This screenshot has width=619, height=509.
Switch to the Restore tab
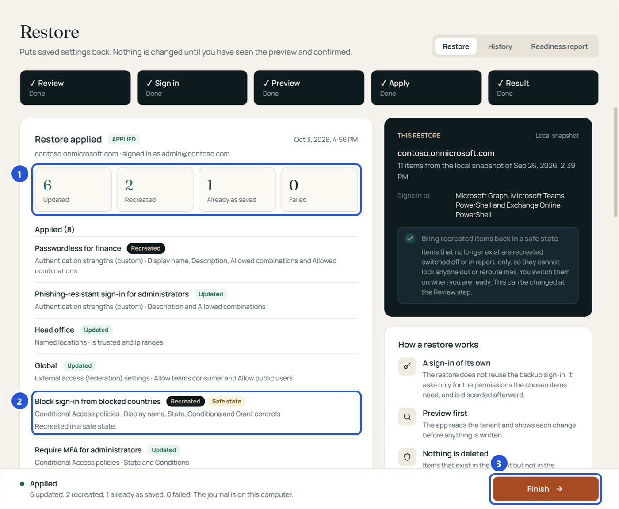tap(456, 46)
